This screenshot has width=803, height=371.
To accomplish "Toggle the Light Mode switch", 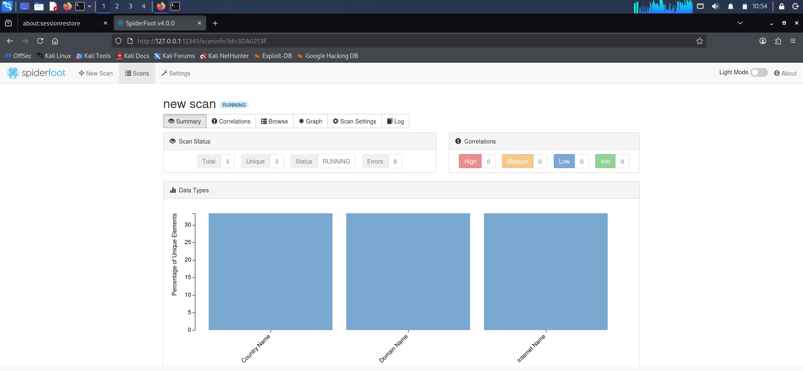I will coord(759,72).
